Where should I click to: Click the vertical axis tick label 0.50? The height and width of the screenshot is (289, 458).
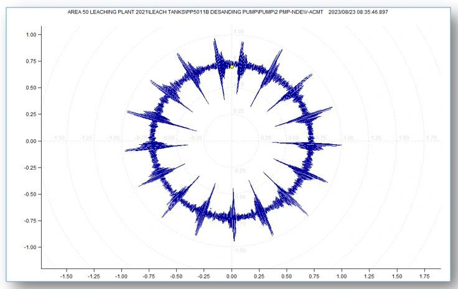[31, 88]
